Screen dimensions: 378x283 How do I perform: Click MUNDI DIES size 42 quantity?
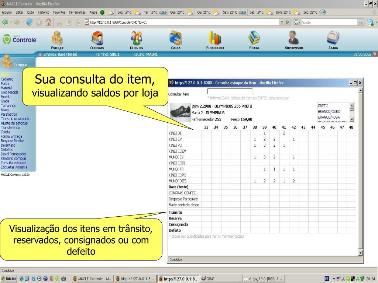[x=293, y=181]
